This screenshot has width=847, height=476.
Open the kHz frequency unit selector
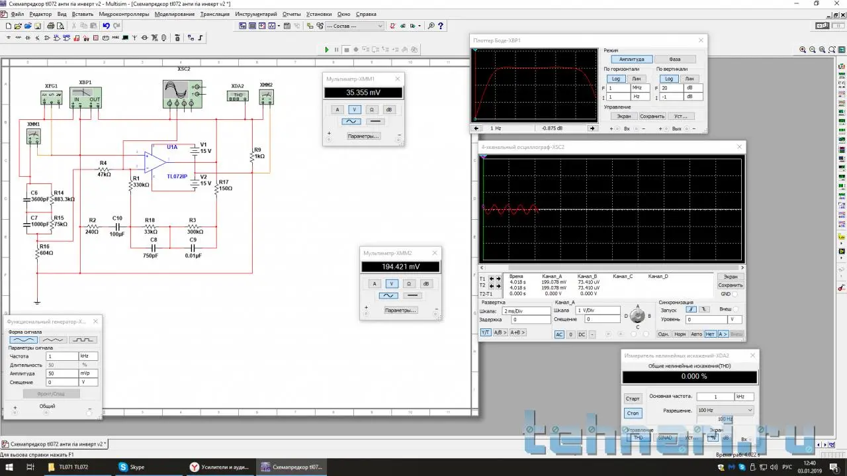(x=89, y=356)
